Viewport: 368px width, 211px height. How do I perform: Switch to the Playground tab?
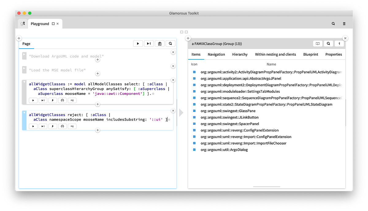point(40,24)
